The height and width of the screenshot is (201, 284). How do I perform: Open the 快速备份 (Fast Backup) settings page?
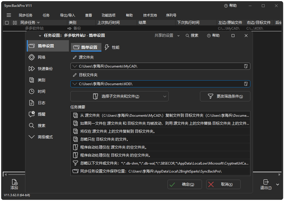pyautogui.click(x=31, y=68)
